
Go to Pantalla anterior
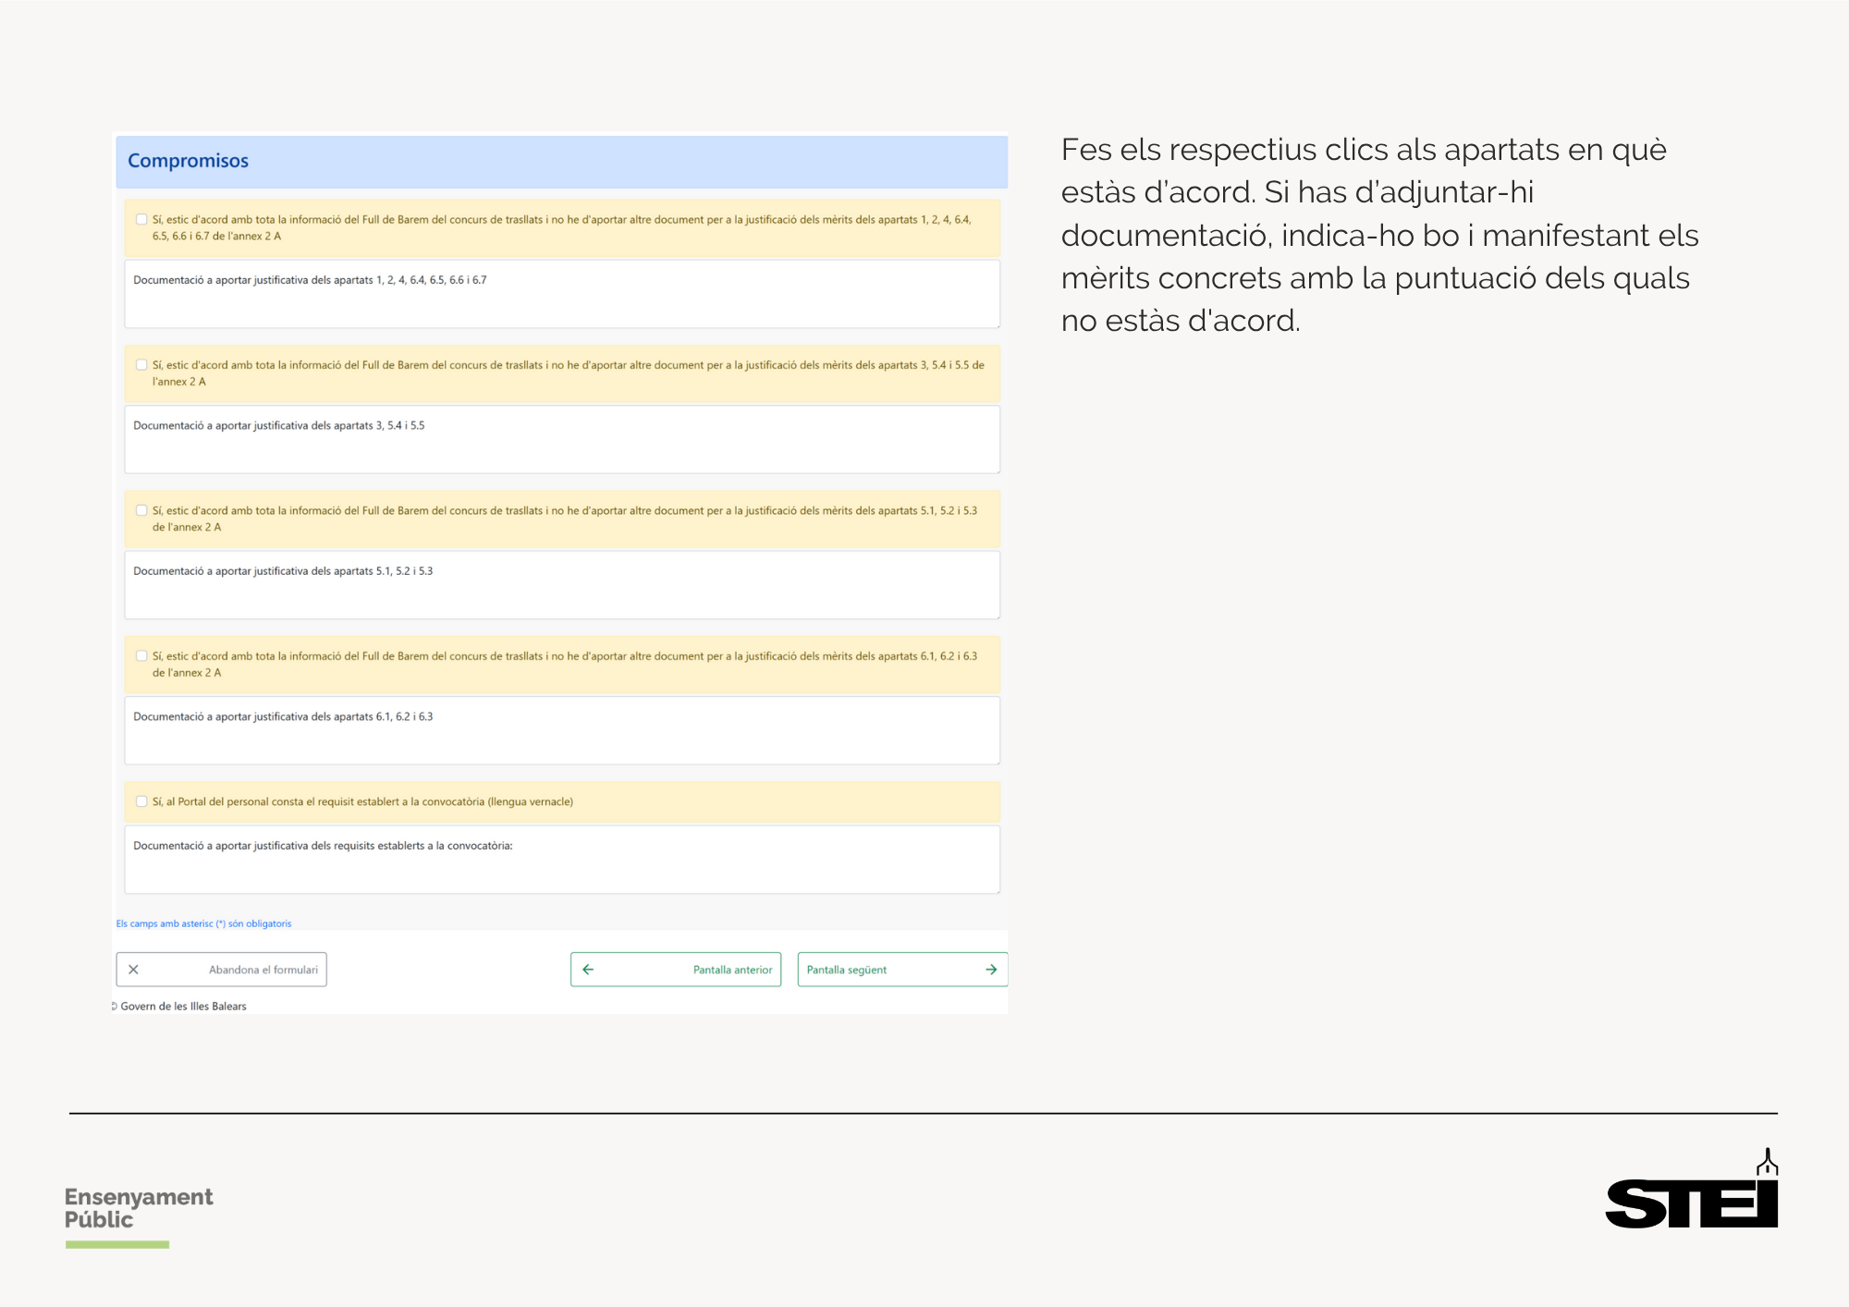pyautogui.click(x=676, y=970)
